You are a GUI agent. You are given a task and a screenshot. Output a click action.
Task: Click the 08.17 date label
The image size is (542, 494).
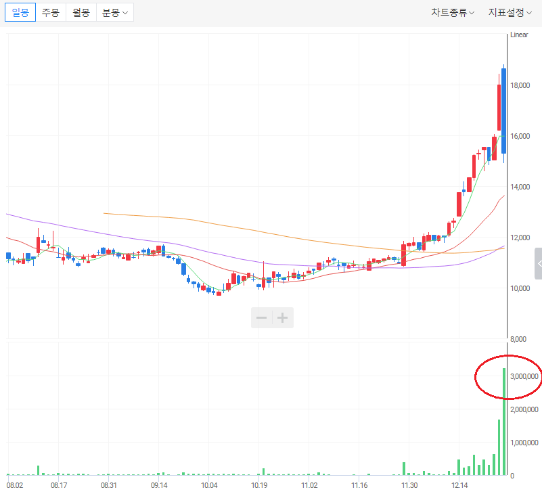pos(59,485)
